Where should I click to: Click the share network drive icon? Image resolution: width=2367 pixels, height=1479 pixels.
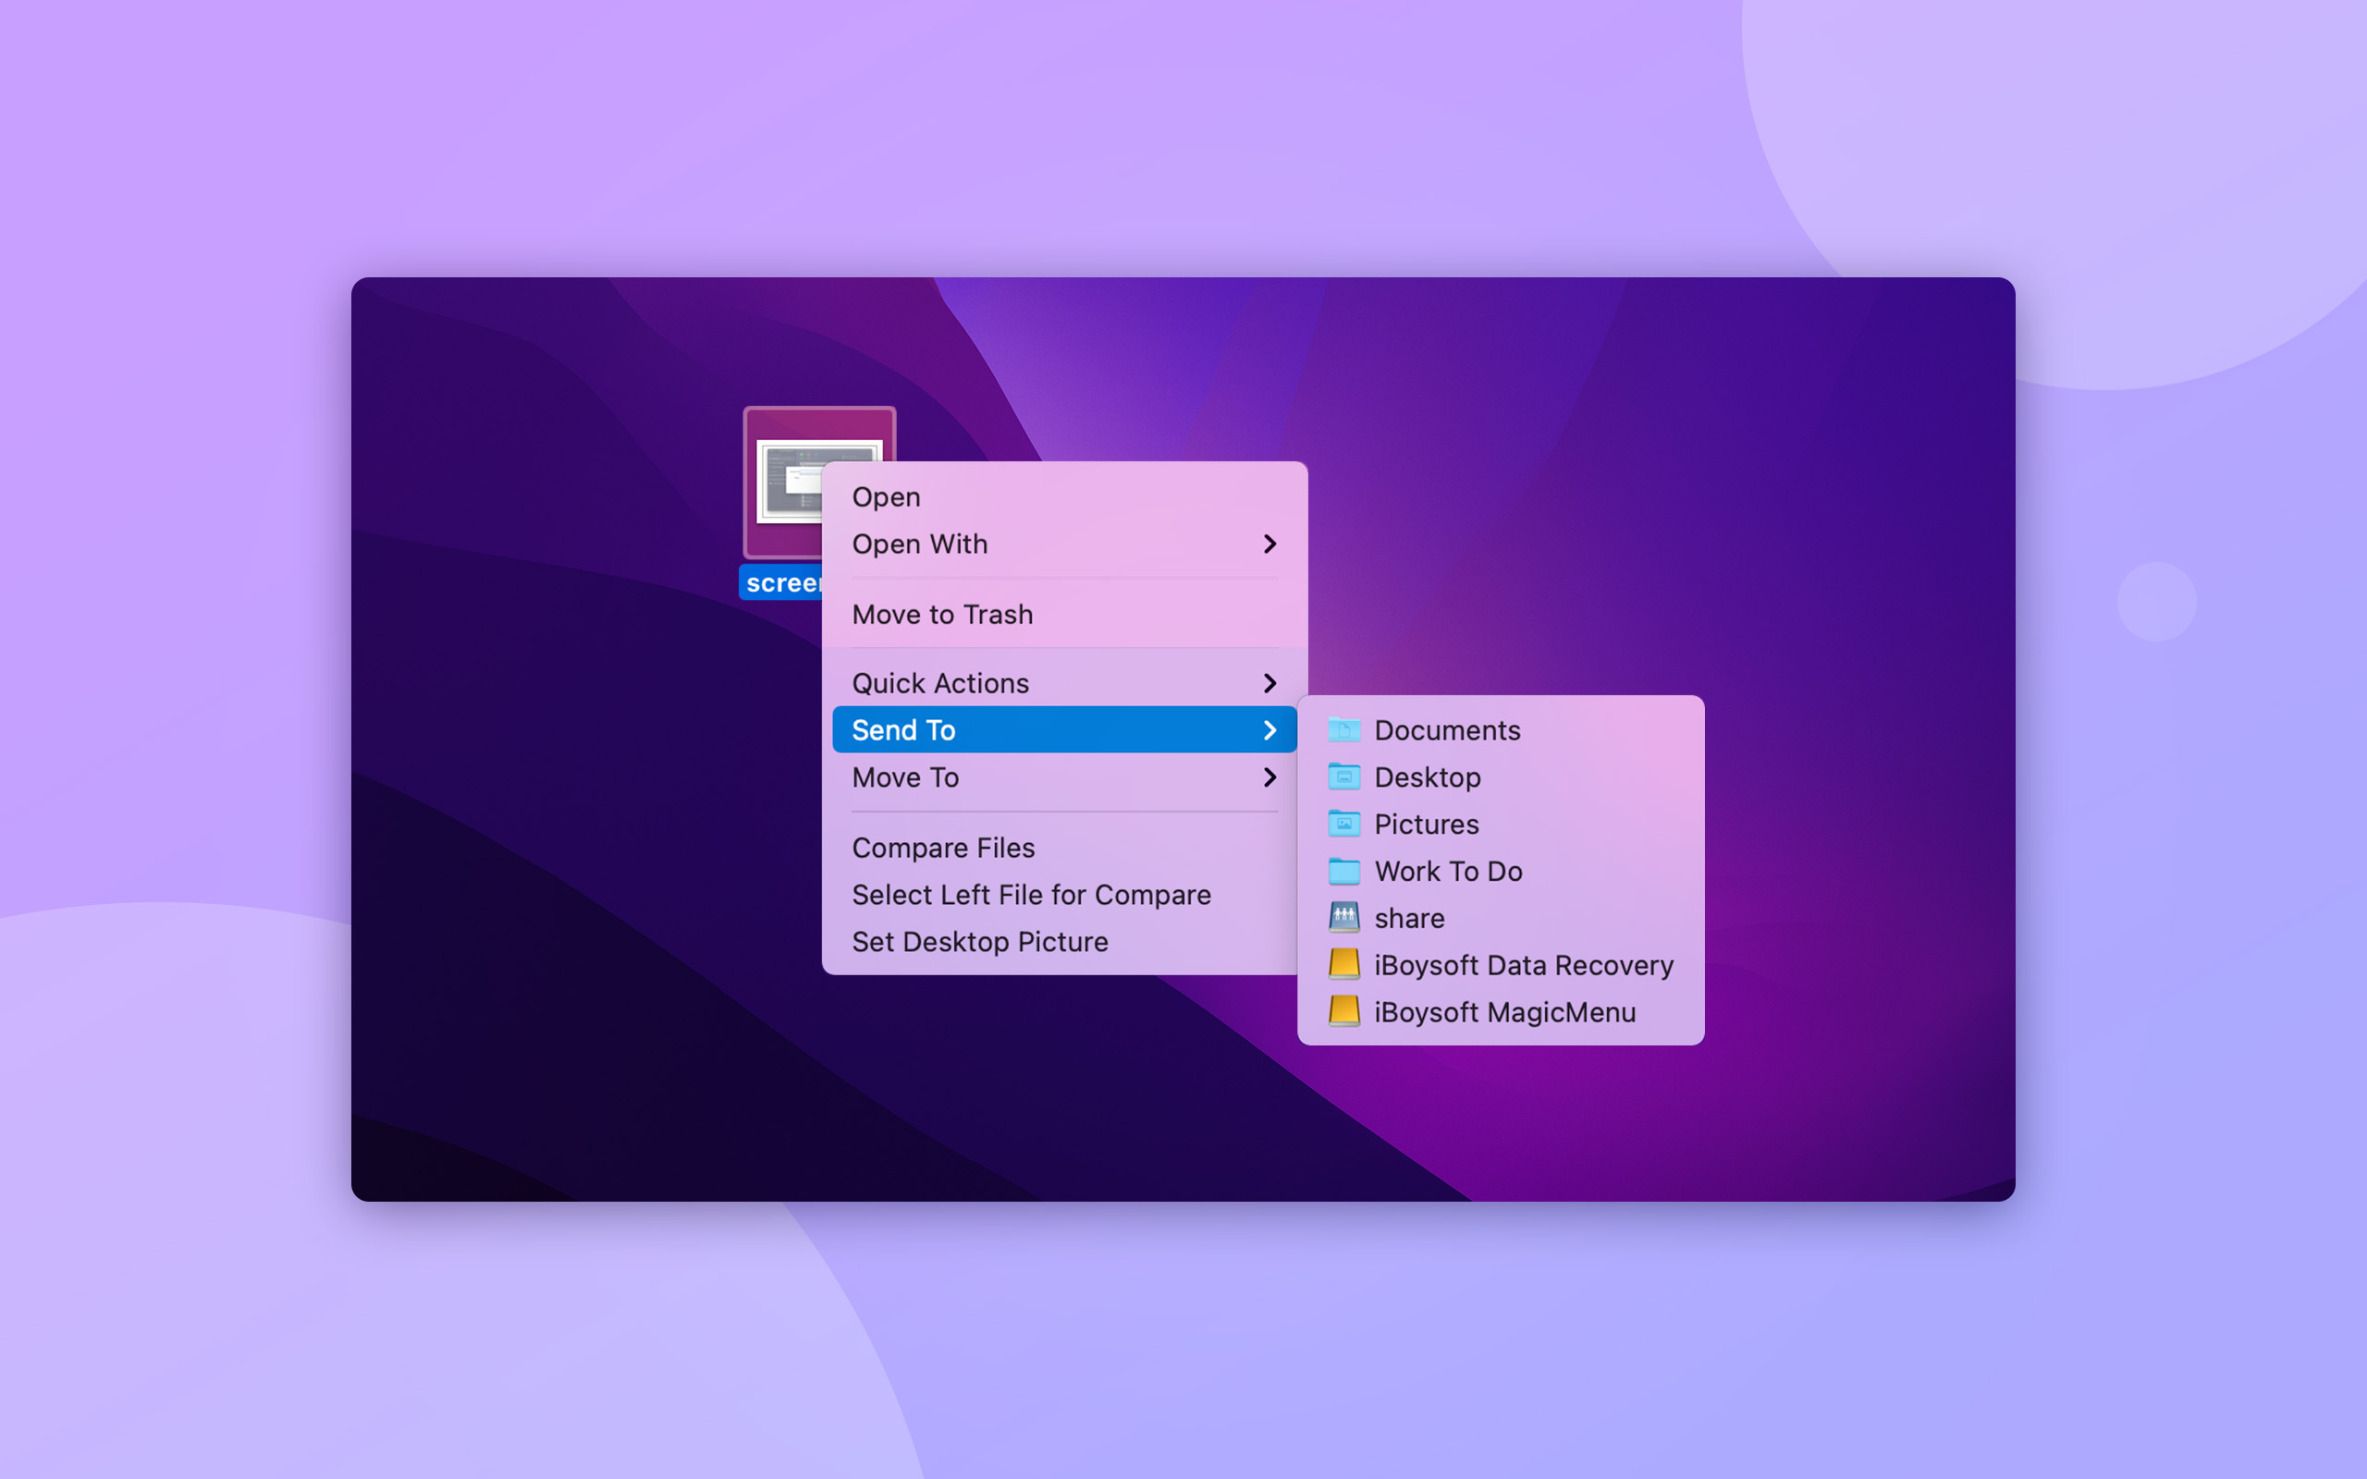tap(1343, 918)
